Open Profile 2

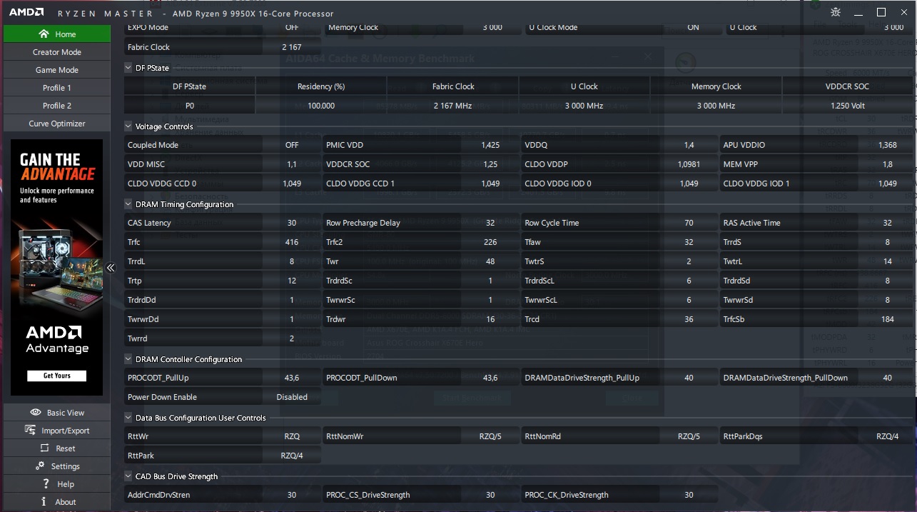point(56,106)
